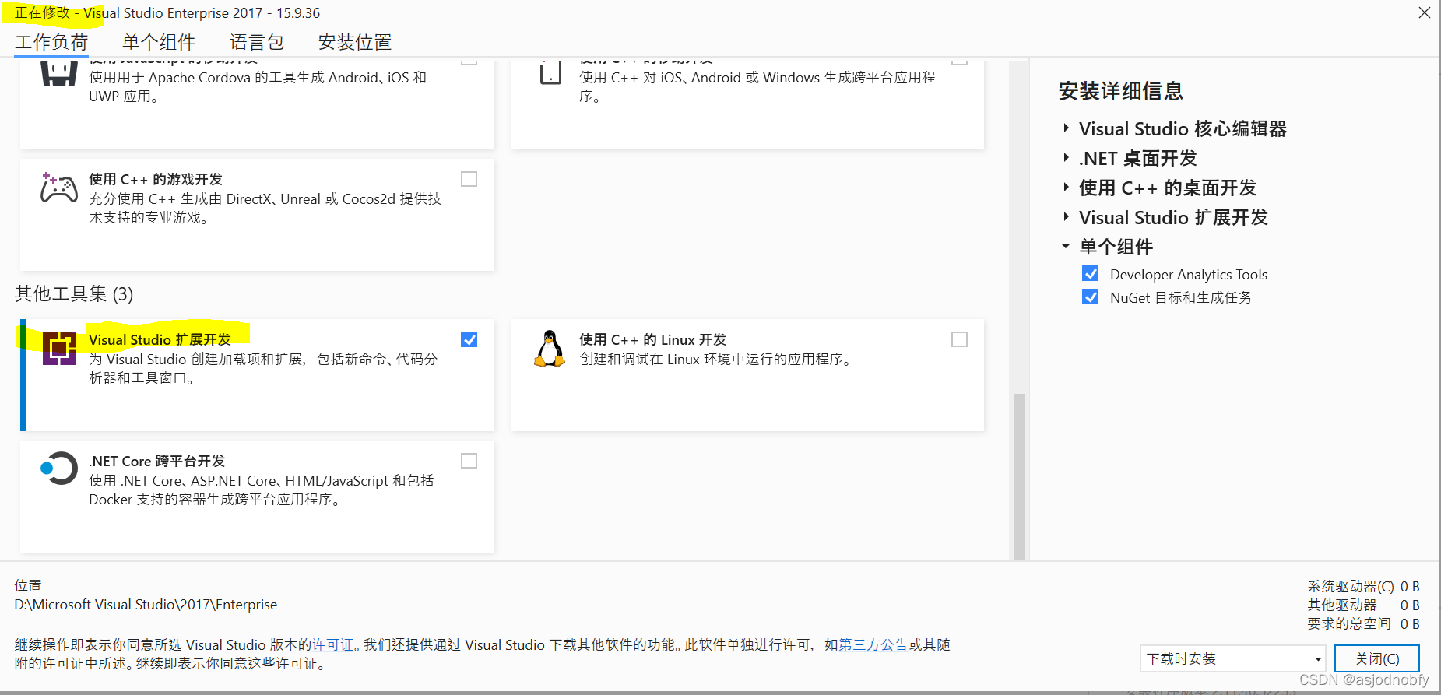The height and width of the screenshot is (695, 1441).
Task: Click the Linux penguin icon
Action: (x=550, y=348)
